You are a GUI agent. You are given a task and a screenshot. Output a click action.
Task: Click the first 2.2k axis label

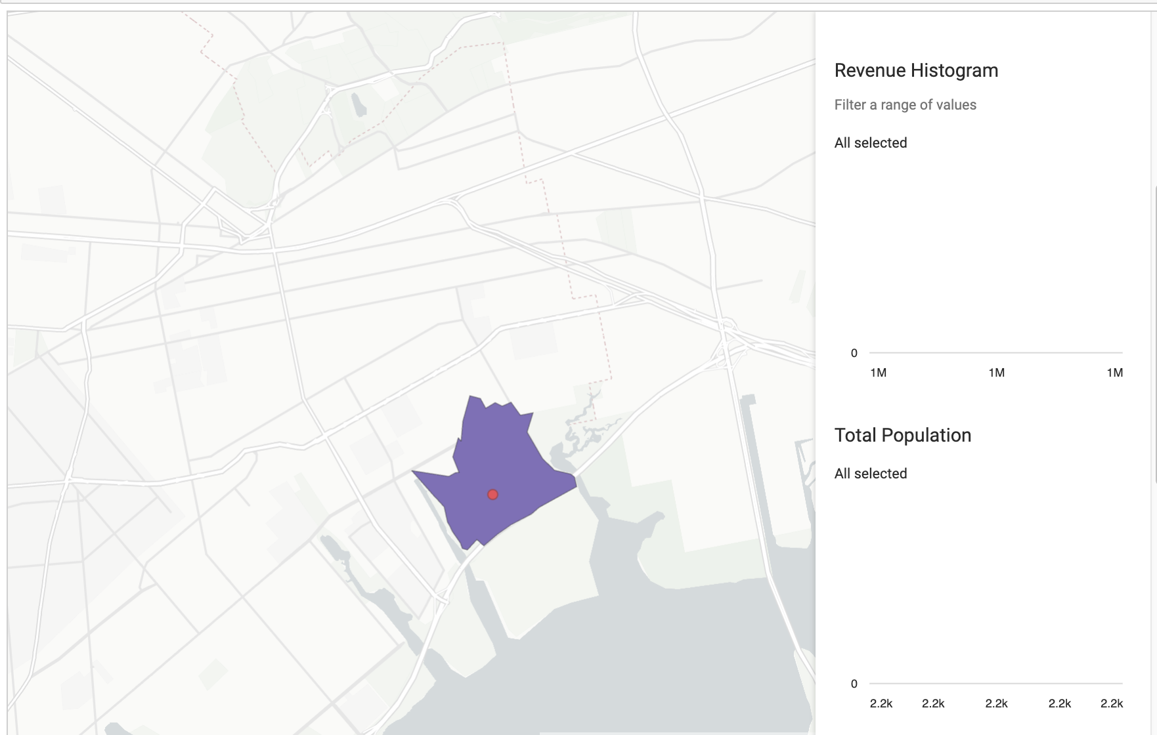point(880,703)
